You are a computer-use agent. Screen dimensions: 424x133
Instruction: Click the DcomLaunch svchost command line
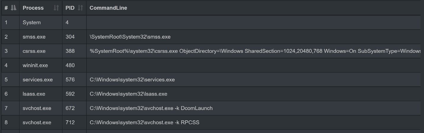tap(151, 108)
